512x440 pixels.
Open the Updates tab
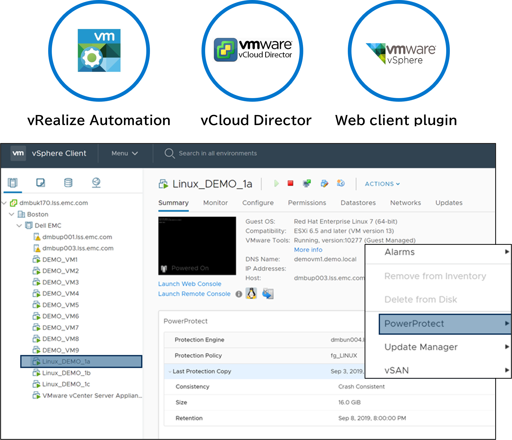pos(449,203)
